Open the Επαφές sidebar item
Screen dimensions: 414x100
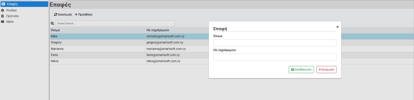coord(24,4)
